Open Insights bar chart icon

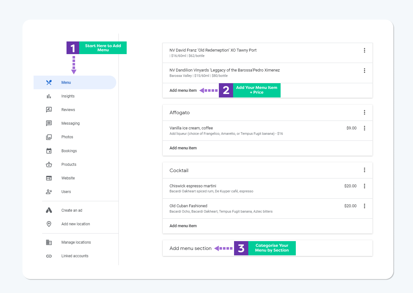click(49, 96)
